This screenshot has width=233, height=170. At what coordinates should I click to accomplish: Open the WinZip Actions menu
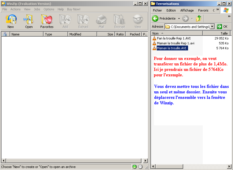(x=16, y=9)
